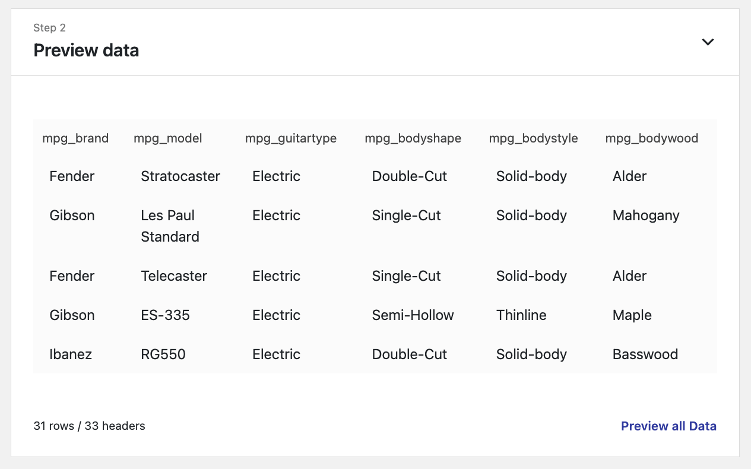Click the mpg_bodyshape column header

[413, 138]
